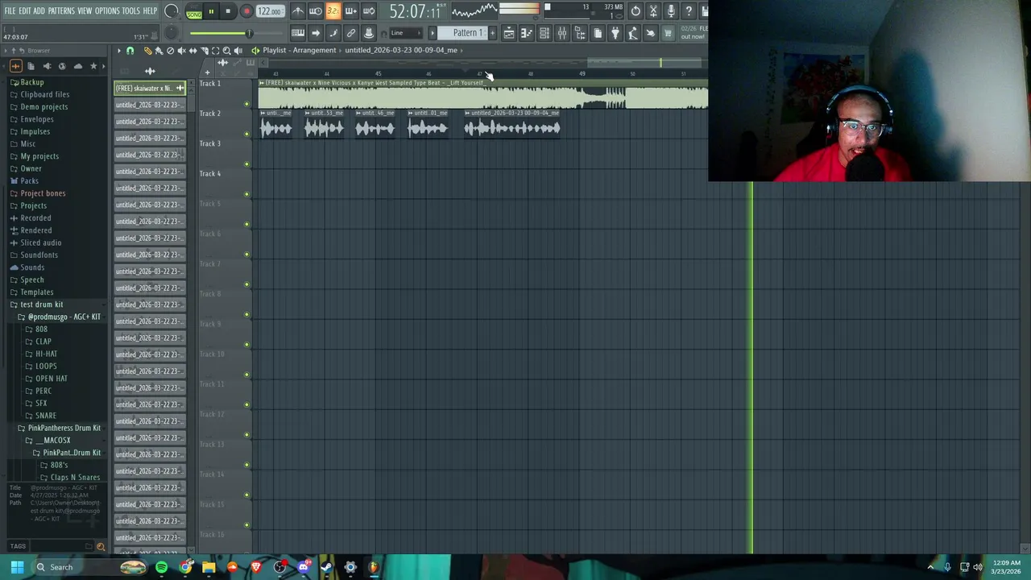Mute Track 4 using its green dot
Image resolution: width=1031 pixels, height=580 pixels.
click(246, 194)
